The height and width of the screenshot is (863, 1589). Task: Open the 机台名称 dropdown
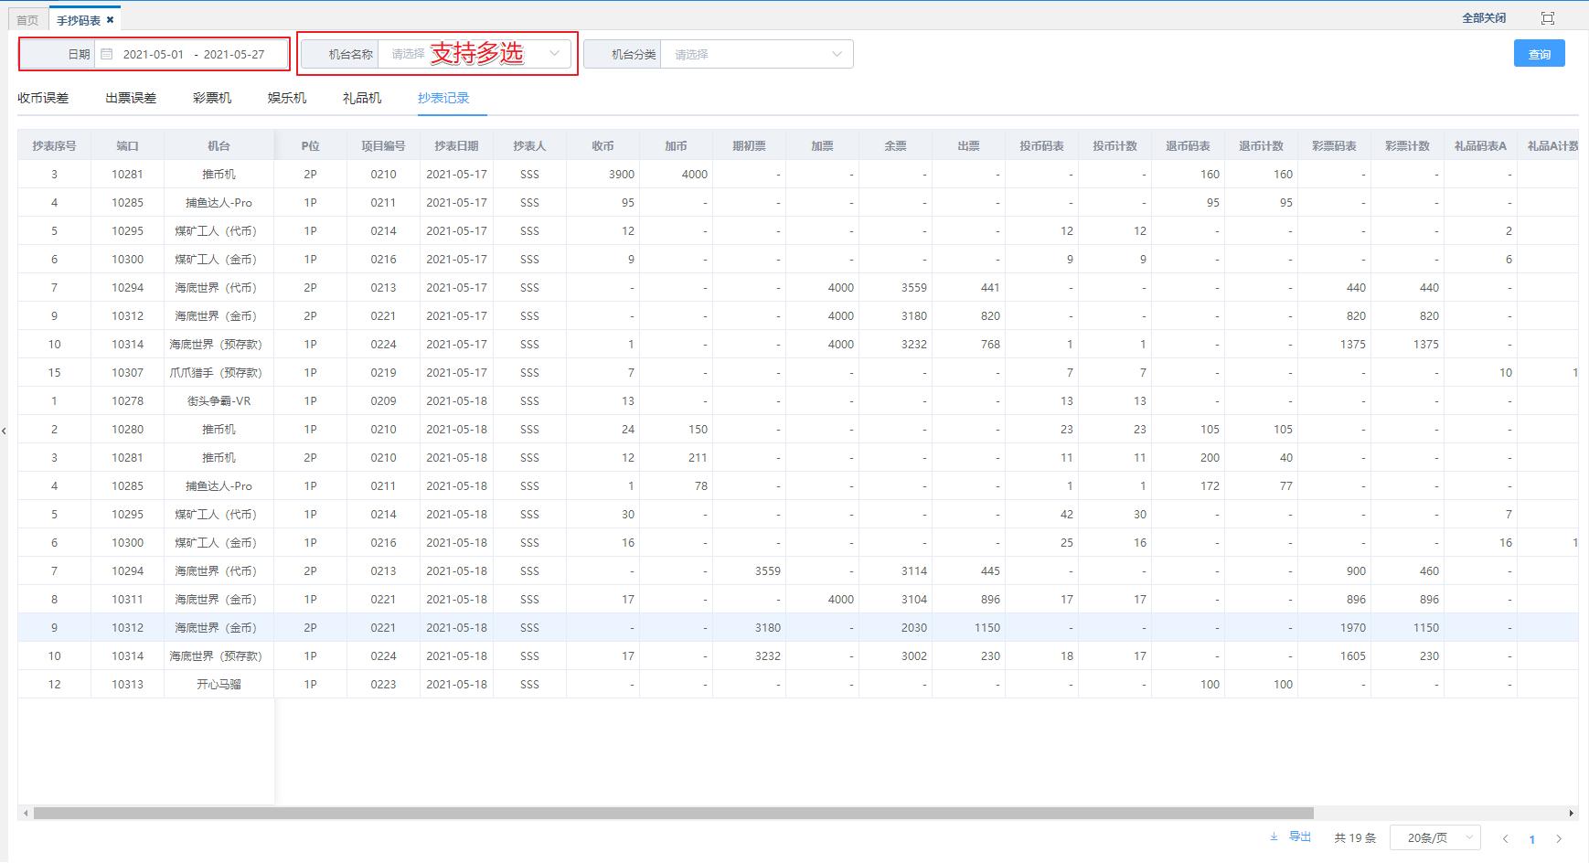pyautogui.click(x=475, y=54)
